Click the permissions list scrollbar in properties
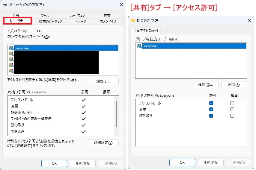The height and width of the screenshot is (170, 256). pyautogui.click(x=116, y=114)
